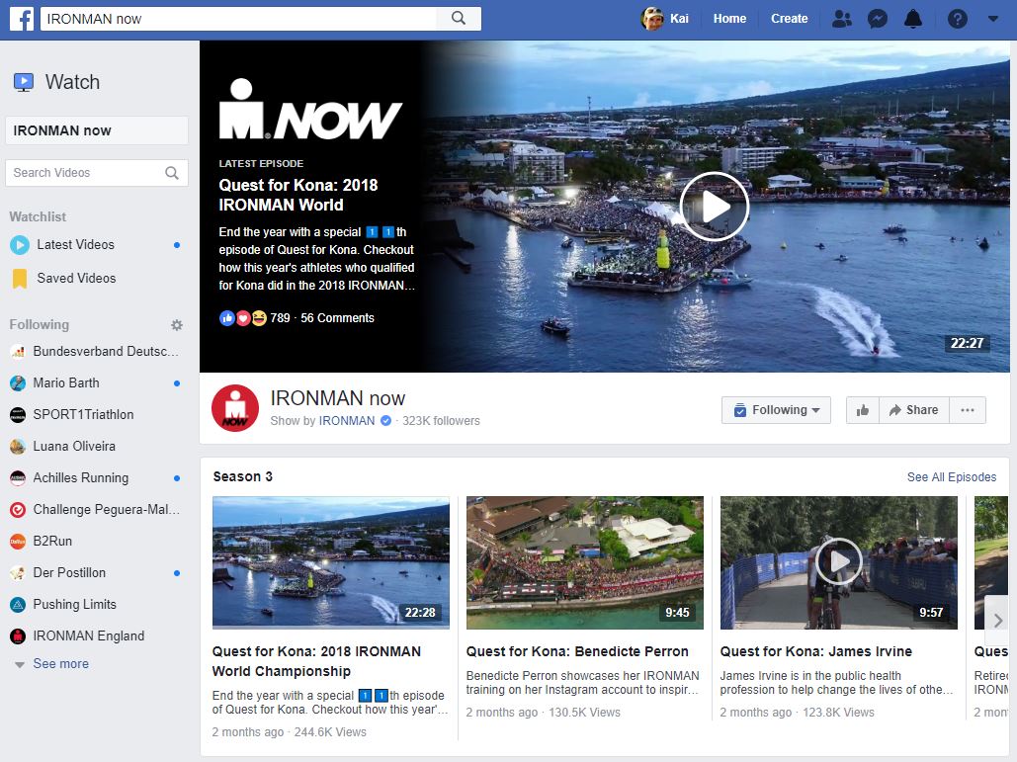1017x762 pixels.
Task: Click the Bundesverband Deutsc... page icon
Action: coord(18,352)
